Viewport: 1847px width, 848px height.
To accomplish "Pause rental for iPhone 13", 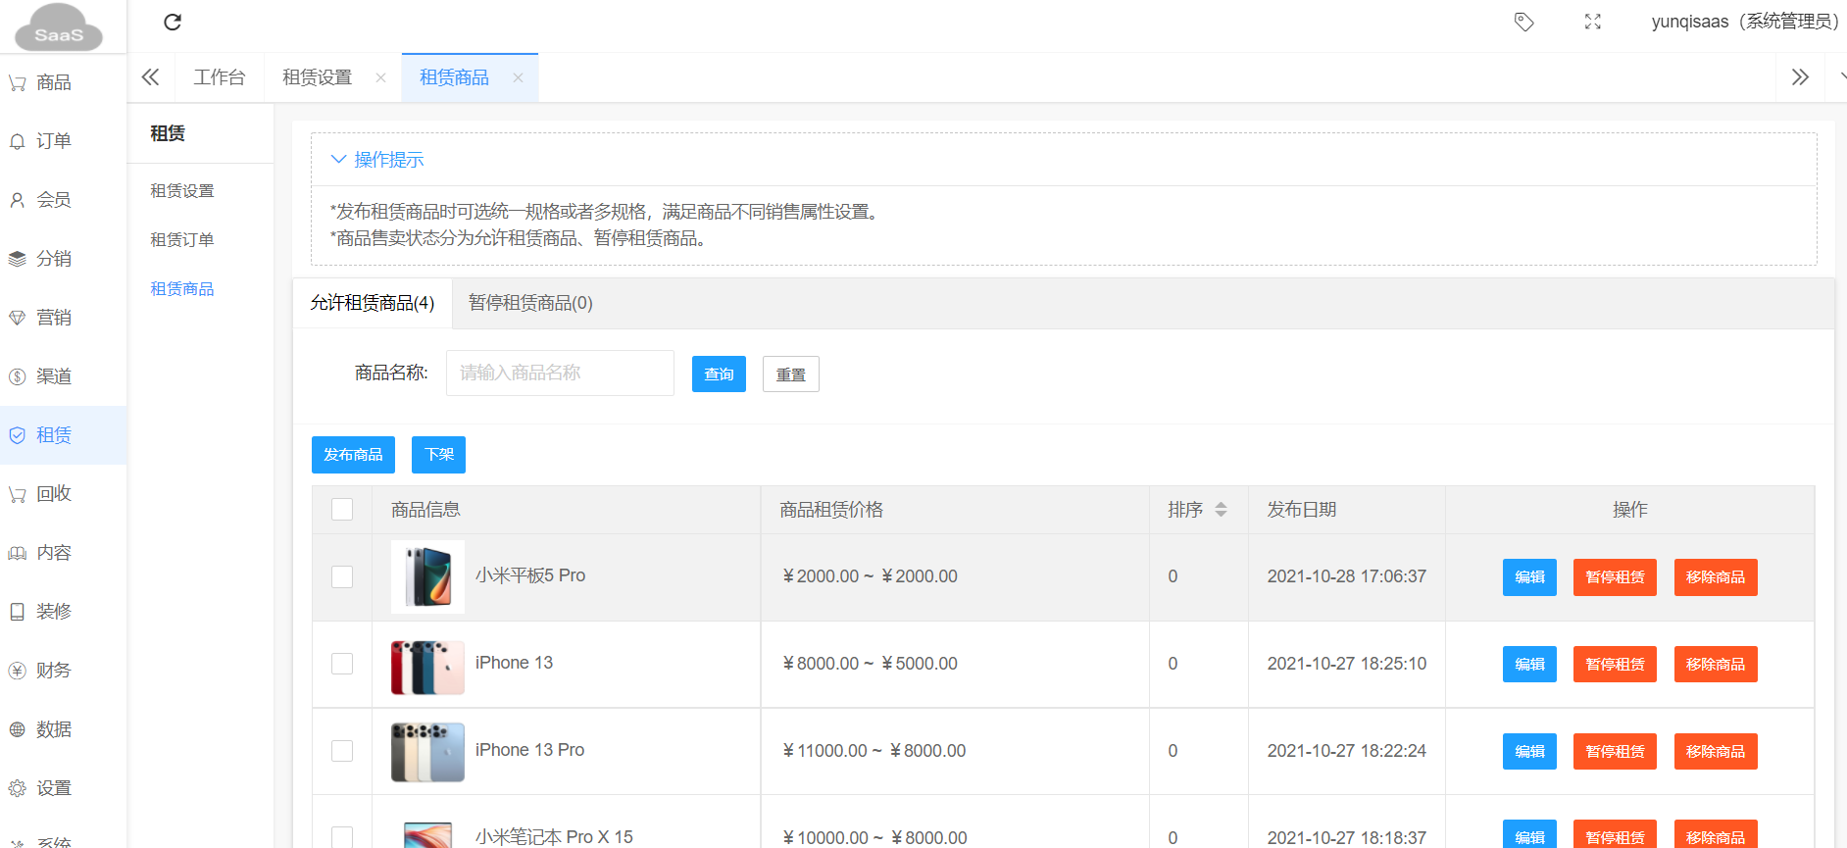I will point(1615,665).
